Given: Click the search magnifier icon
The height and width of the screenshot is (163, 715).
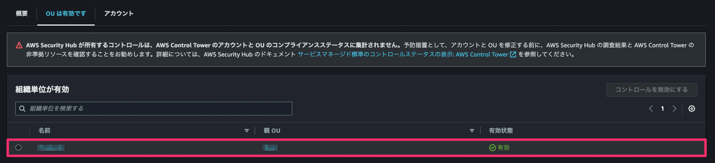Looking at the screenshot, I should tap(22, 109).
